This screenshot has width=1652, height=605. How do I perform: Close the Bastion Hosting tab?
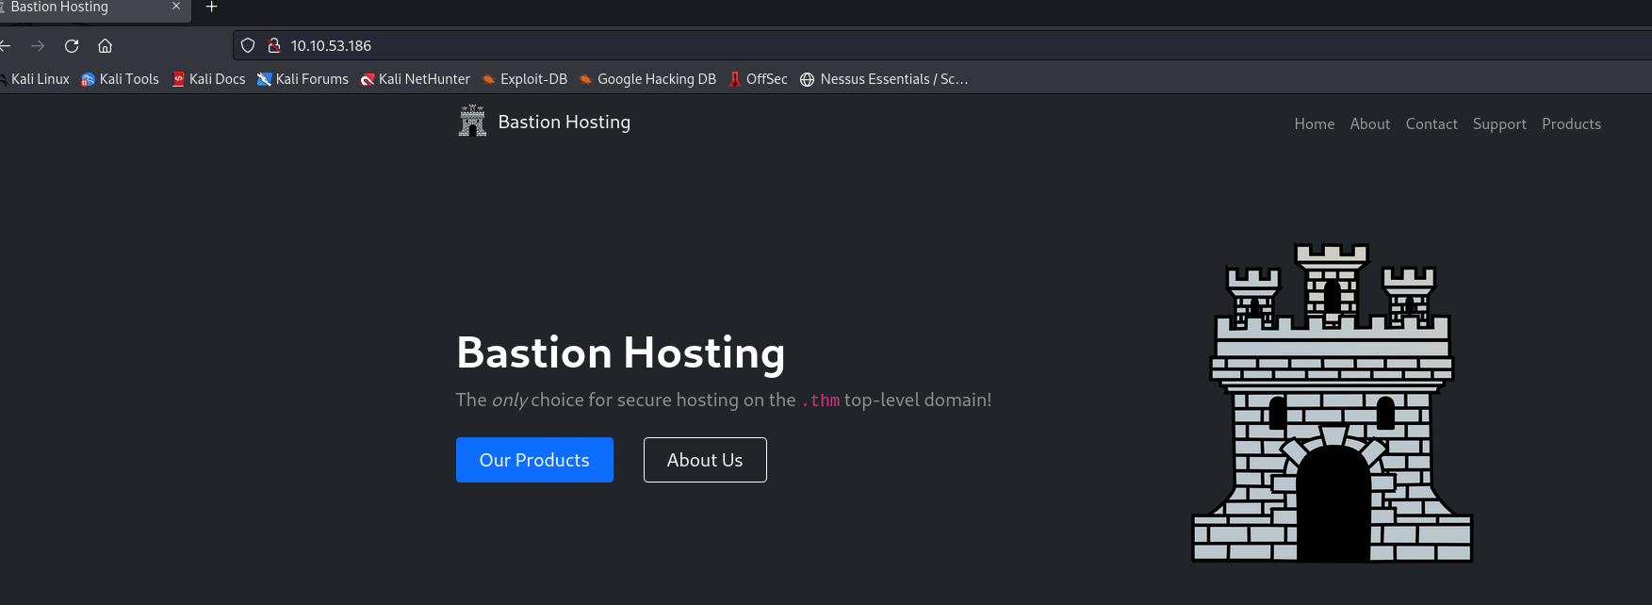click(175, 7)
